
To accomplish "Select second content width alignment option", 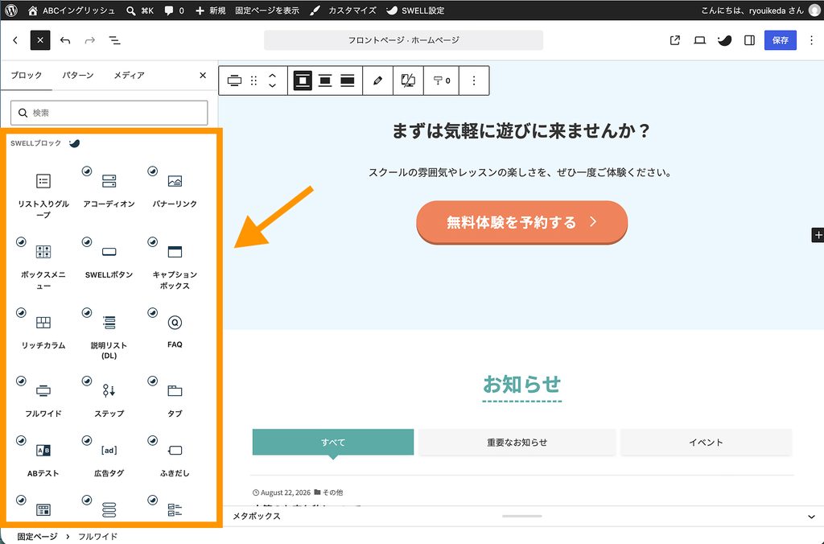I will pos(325,80).
